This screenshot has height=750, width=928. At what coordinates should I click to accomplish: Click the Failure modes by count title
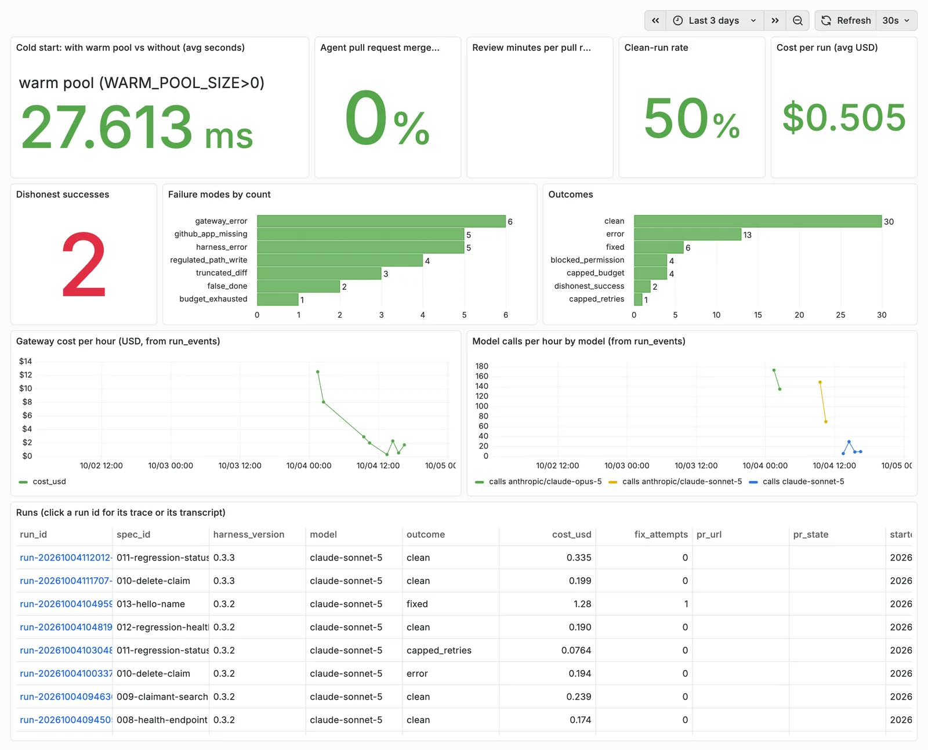click(x=219, y=194)
